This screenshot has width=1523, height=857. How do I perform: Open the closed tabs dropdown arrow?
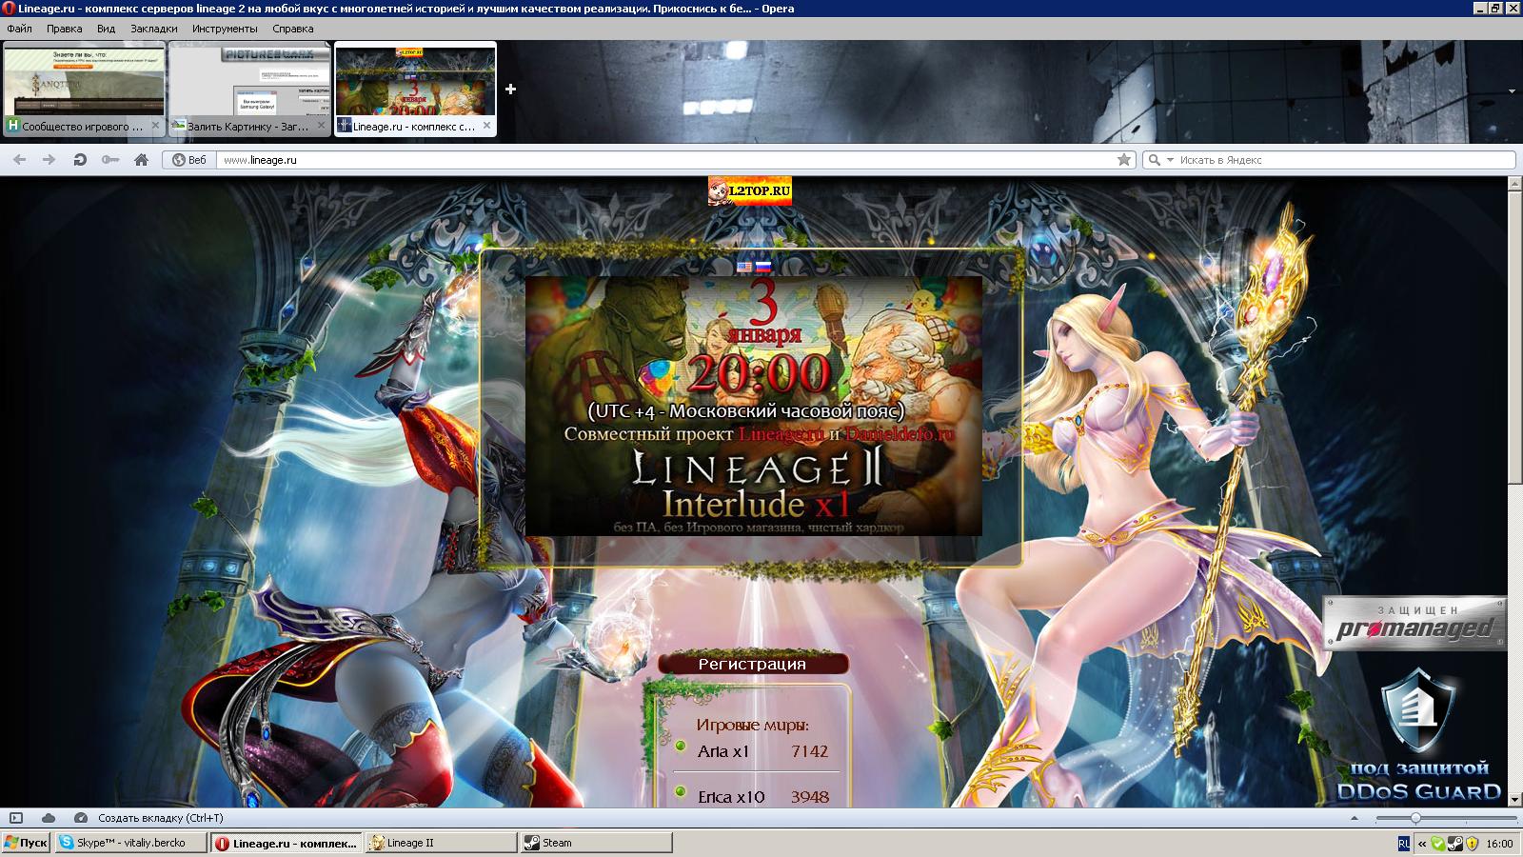click(x=1512, y=91)
